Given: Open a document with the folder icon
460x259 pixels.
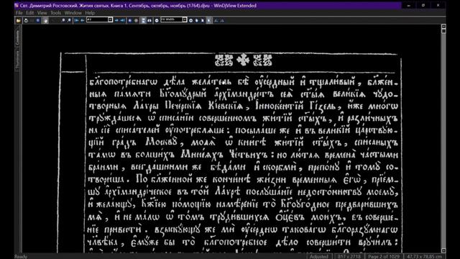Looking at the screenshot, I should (x=19, y=20).
